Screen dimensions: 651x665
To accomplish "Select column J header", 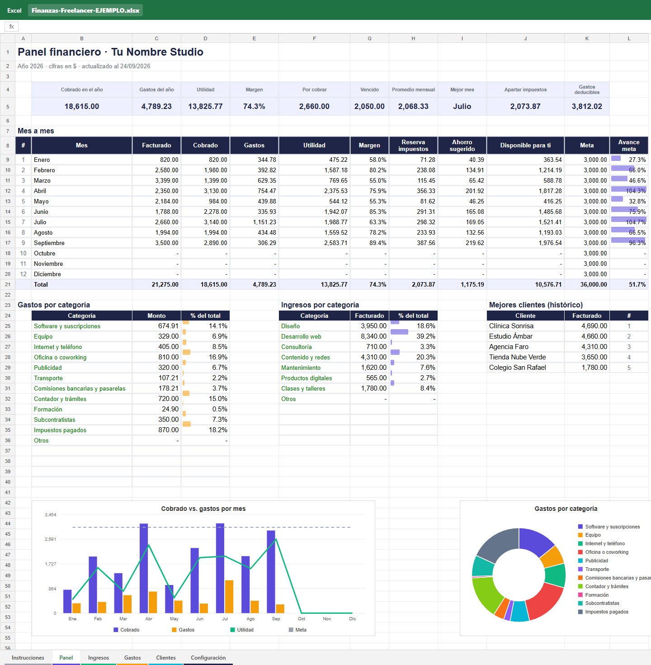I will click(525, 38).
